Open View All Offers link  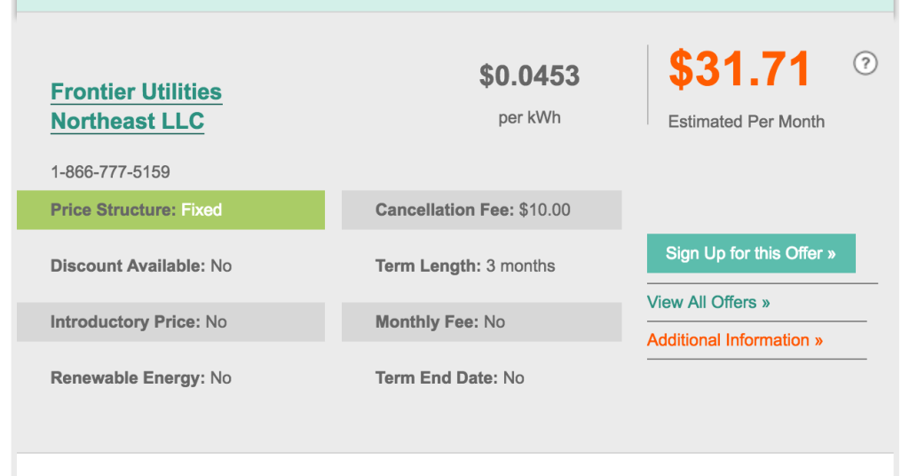[707, 302]
